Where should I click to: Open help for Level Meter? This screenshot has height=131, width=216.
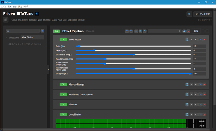pos(200,114)
